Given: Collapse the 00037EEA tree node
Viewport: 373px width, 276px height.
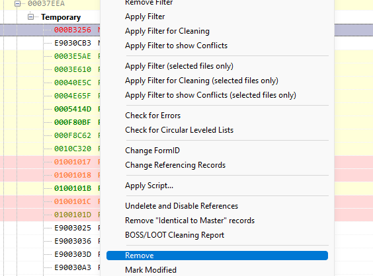Looking at the screenshot, I should click(17, 3).
